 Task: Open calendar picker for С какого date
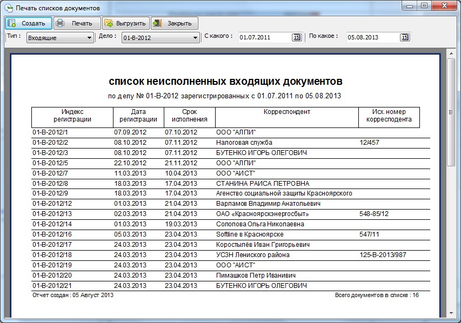(x=297, y=37)
